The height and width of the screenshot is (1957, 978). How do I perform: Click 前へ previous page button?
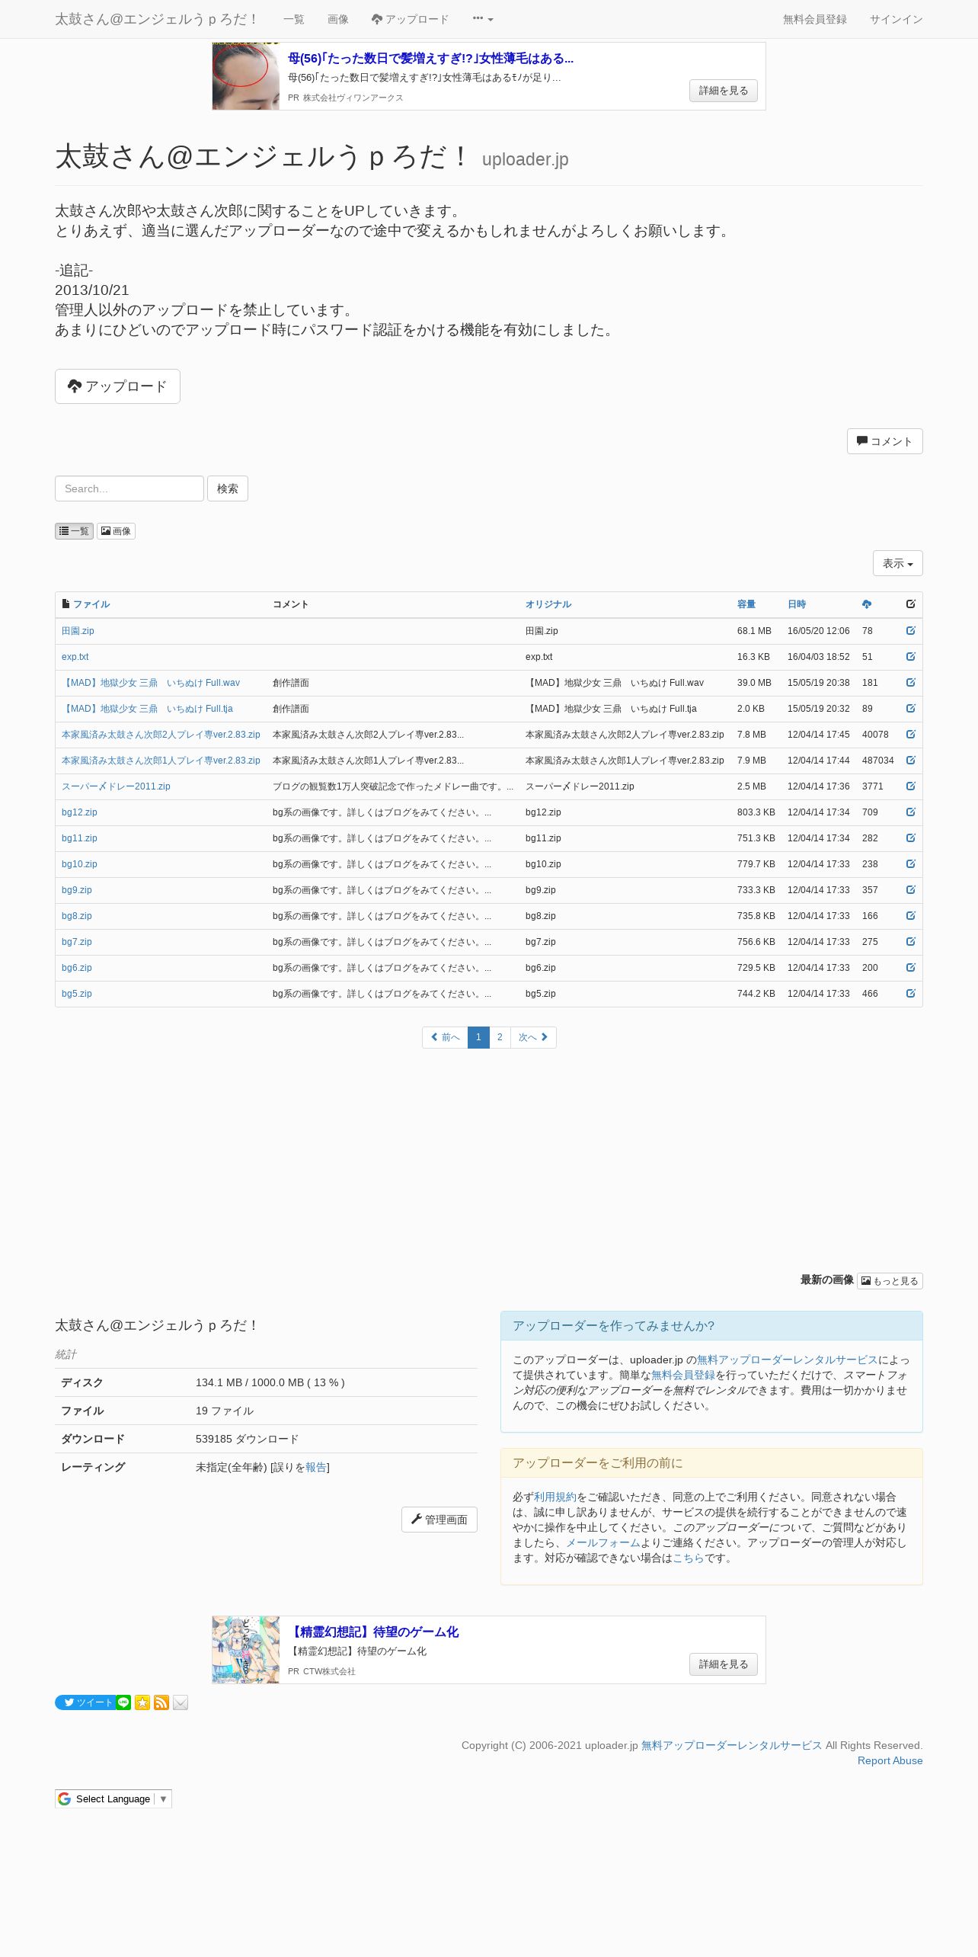(x=445, y=1037)
